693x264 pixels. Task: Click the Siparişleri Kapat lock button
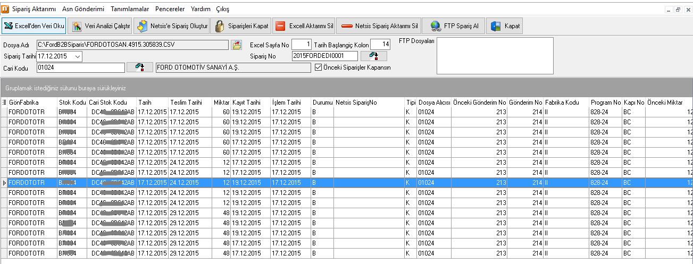(241, 25)
